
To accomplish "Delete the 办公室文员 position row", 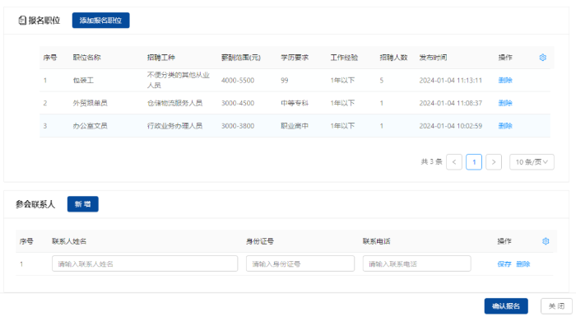I will (x=505, y=126).
